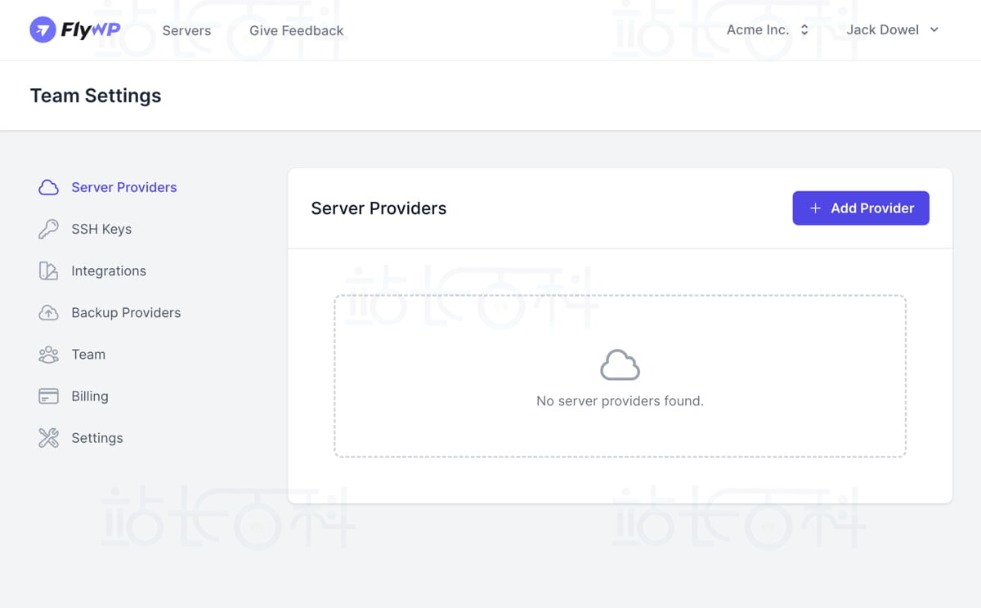Click the SSH Keys key icon

pos(48,229)
